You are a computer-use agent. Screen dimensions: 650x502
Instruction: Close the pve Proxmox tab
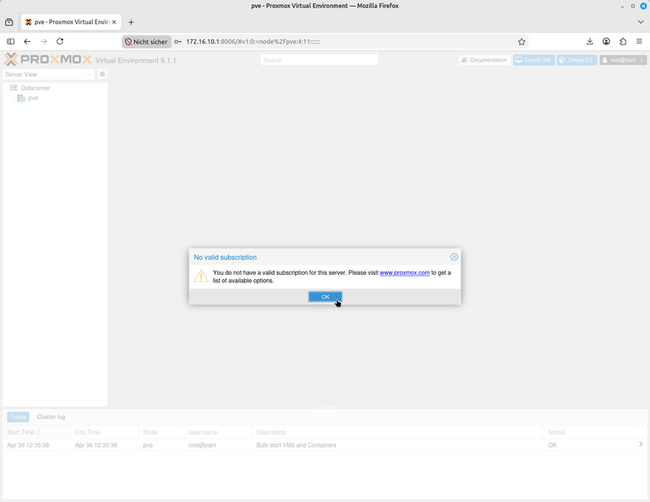click(114, 22)
